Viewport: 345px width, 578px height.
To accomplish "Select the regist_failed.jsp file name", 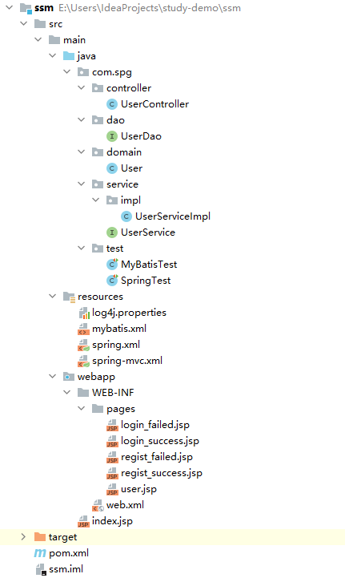I will pyautogui.click(x=157, y=457).
